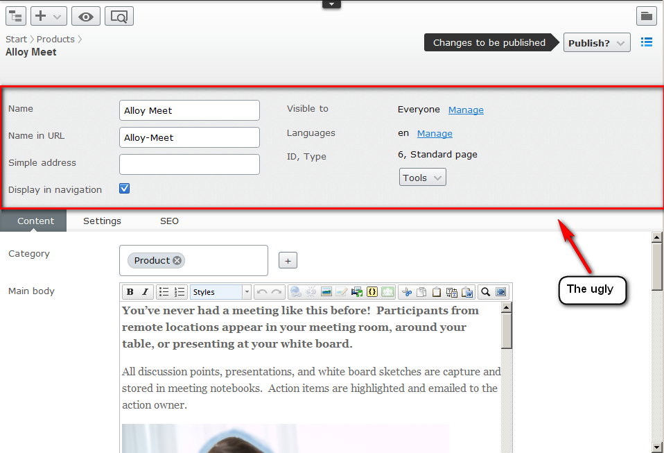Uncheck Display in navigation checkbox

(125, 189)
